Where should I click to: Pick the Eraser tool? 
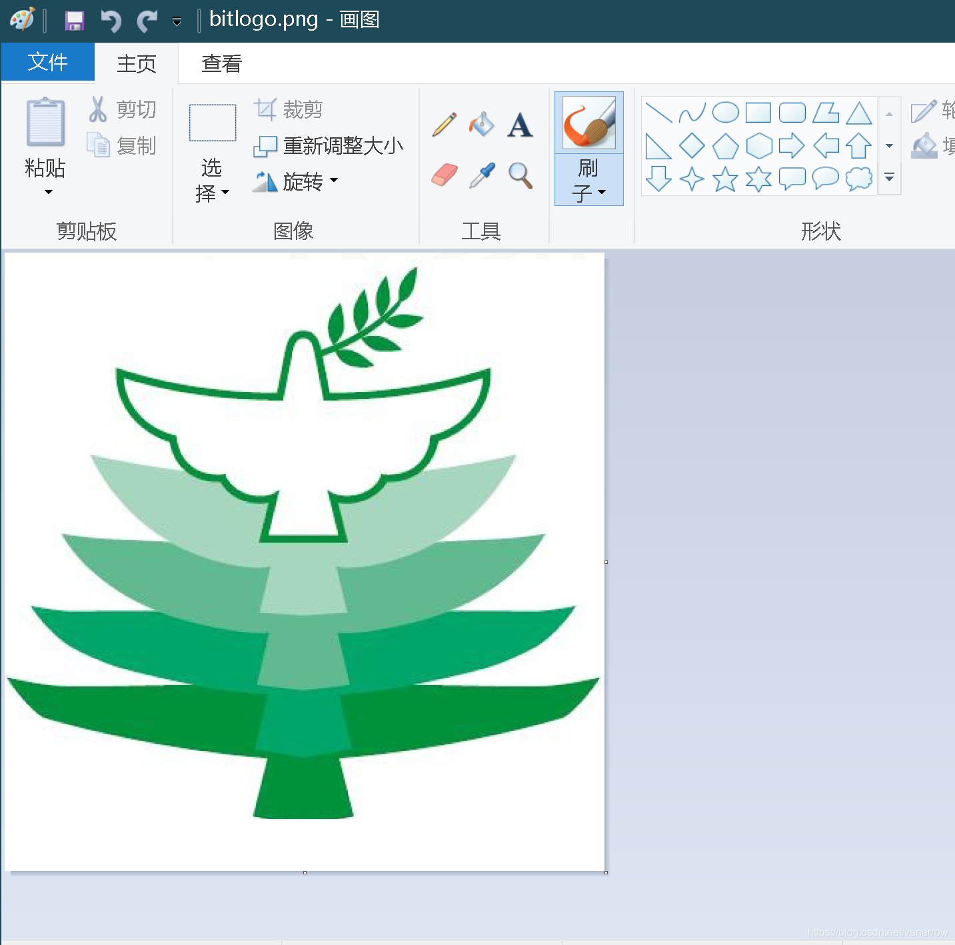pyautogui.click(x=443, y=174)
